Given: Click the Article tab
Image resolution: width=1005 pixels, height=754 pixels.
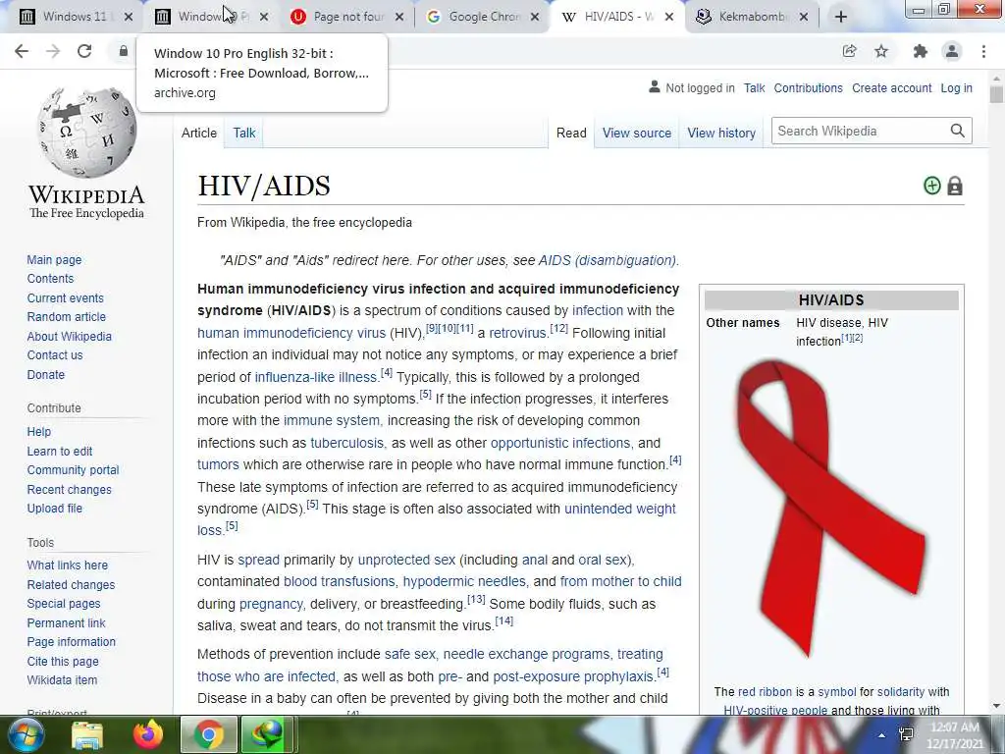Looking at the screenshot, I should [198, 133].
